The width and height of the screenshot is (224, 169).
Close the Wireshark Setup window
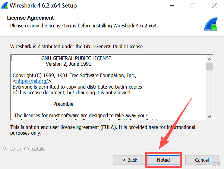(x=214, y=5)
